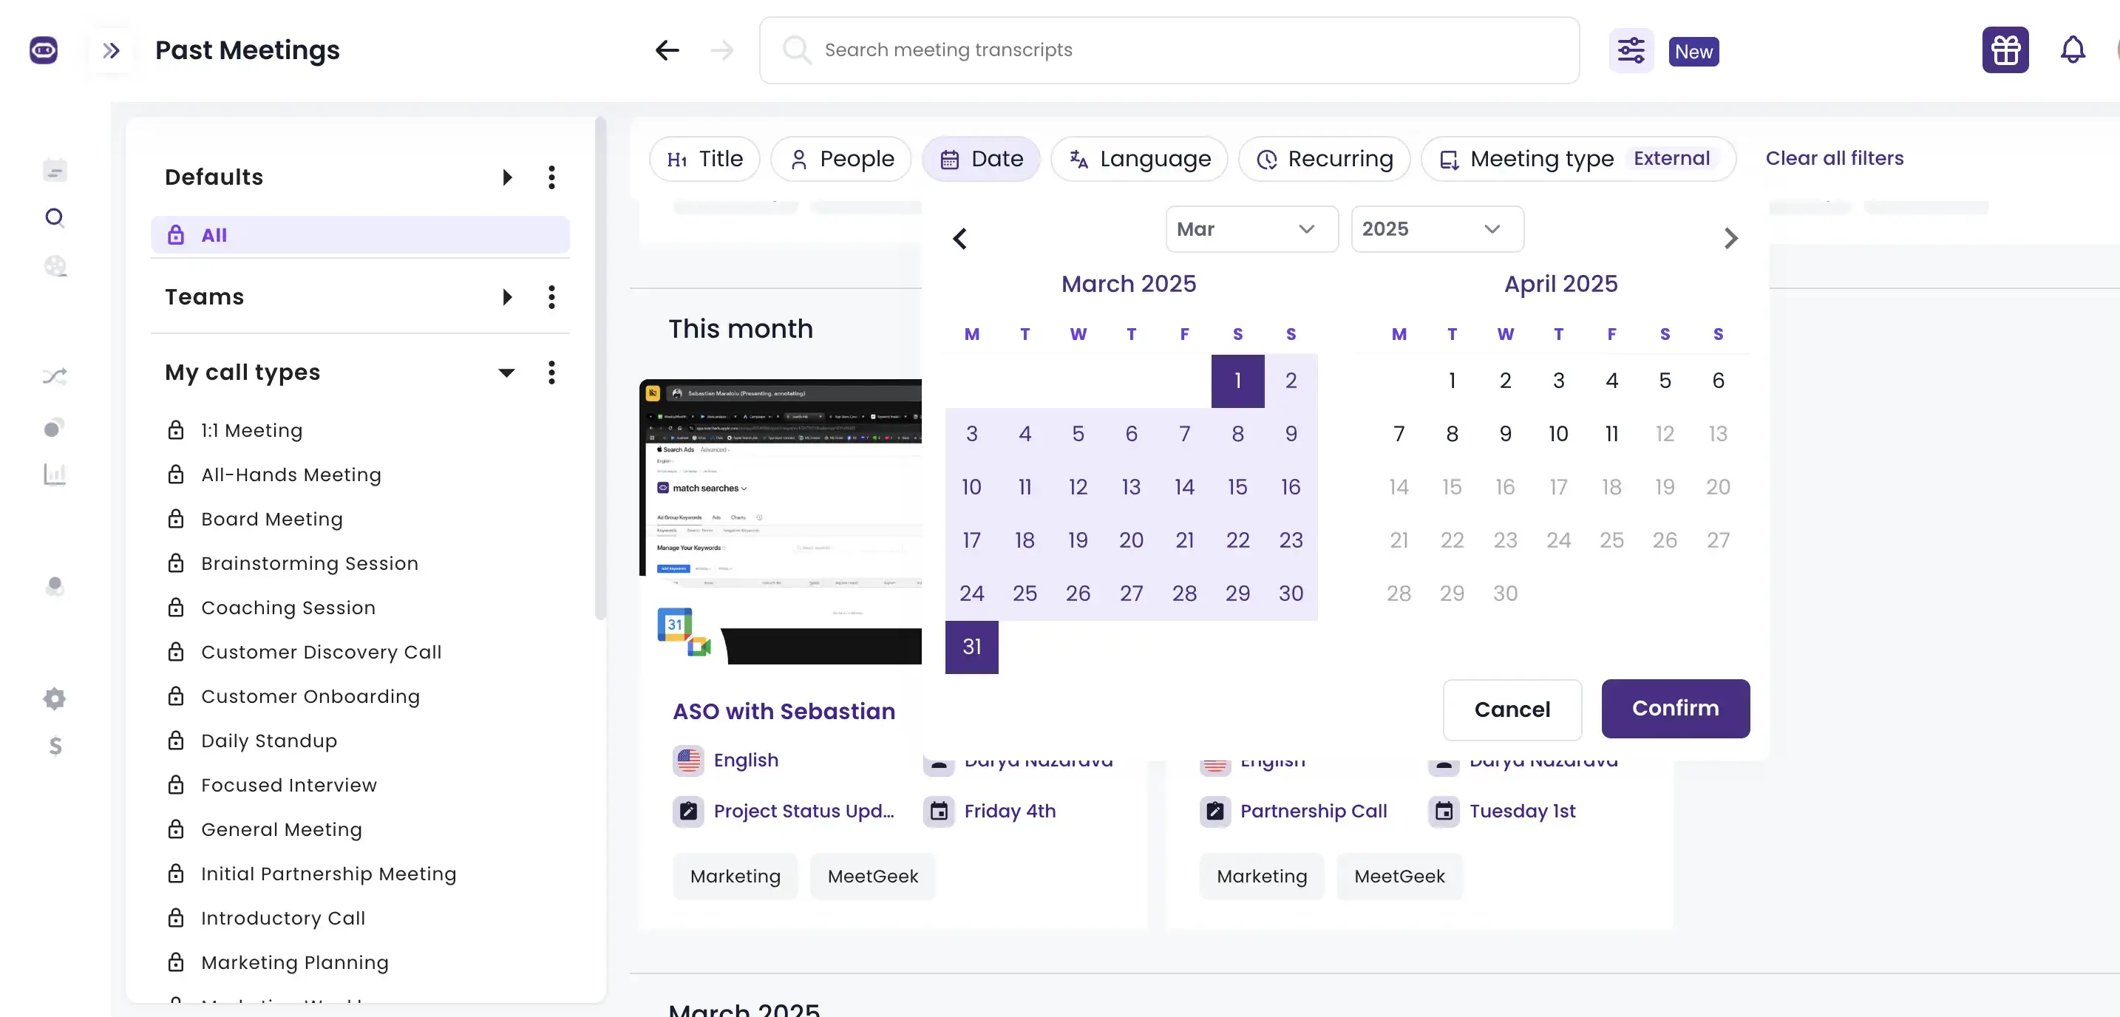Select the shuffle integrations icon in sidebar
Screen dimensions: 2120x1017
[x=54, y=376]
